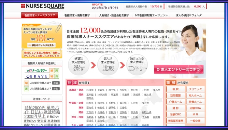
Task: Choose 福島県 in the region list
Action: point(156,90)
